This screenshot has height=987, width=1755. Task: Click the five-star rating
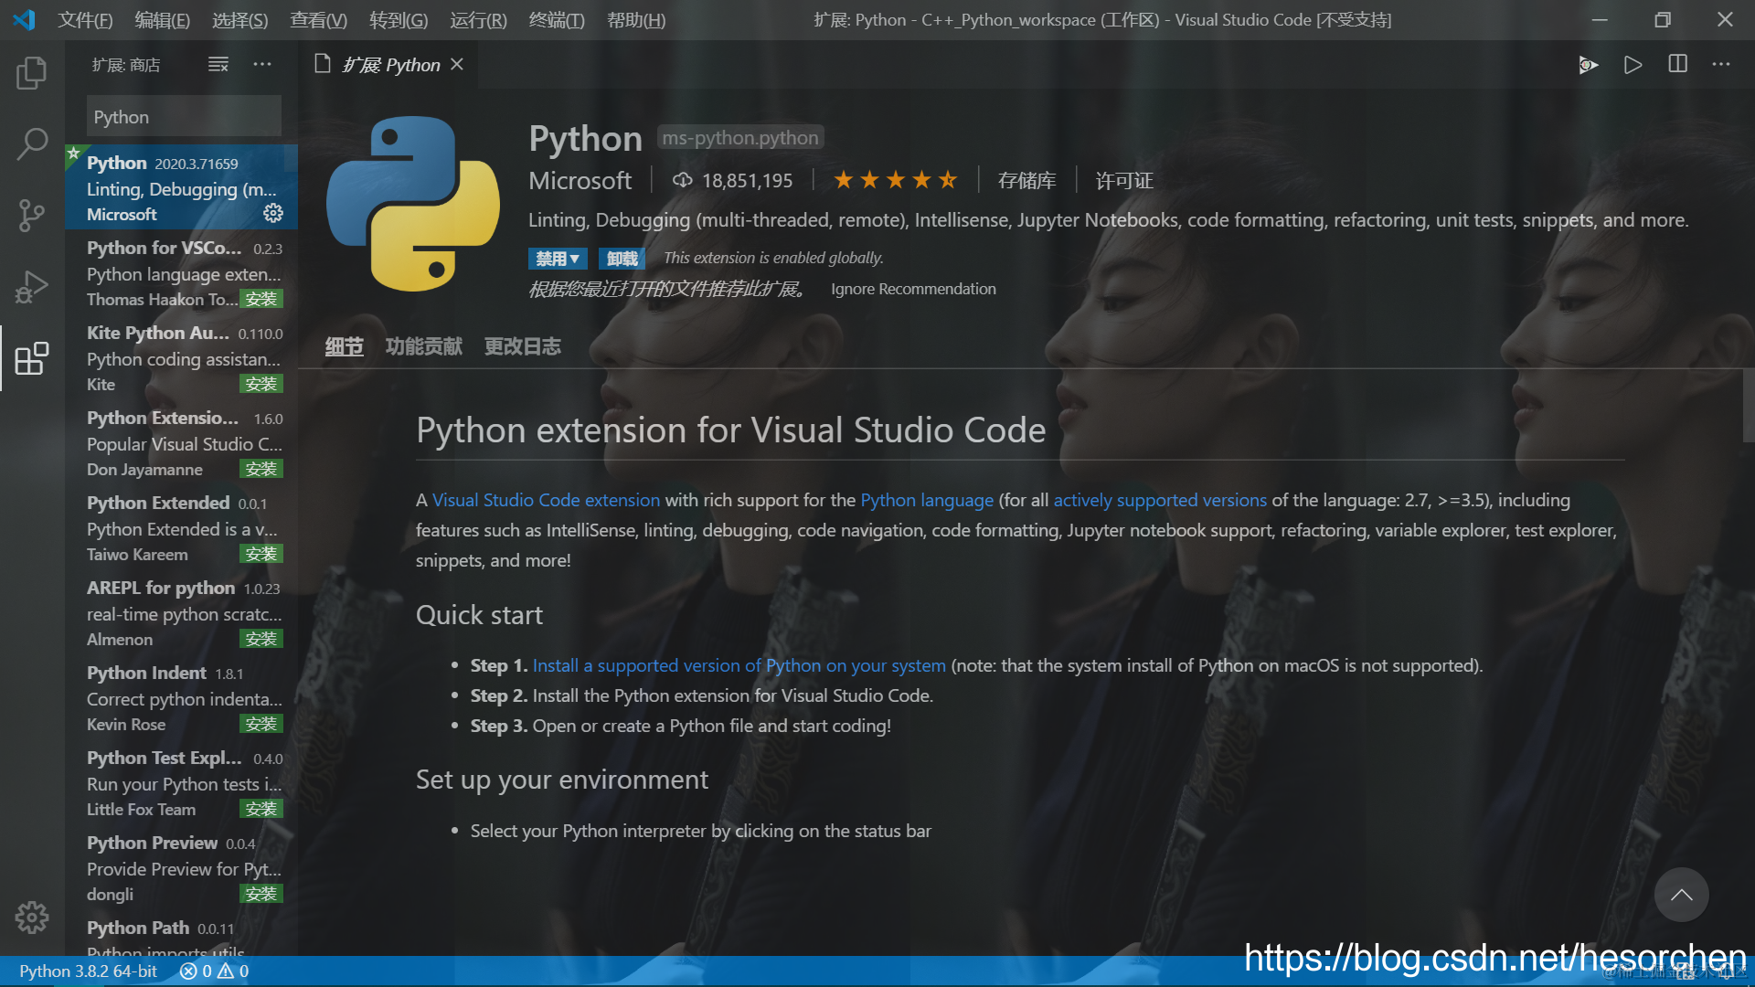click(x=896, y=180)
